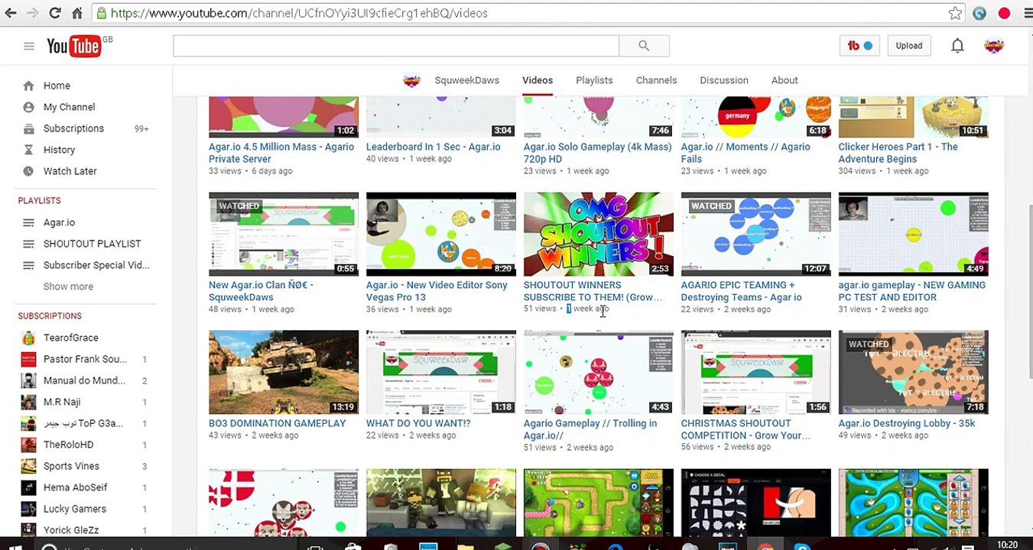The width and height of the screenshot is (1033, 550).
Task: Click the TearofGrace channel avatar
Action: tap(28, 338)
